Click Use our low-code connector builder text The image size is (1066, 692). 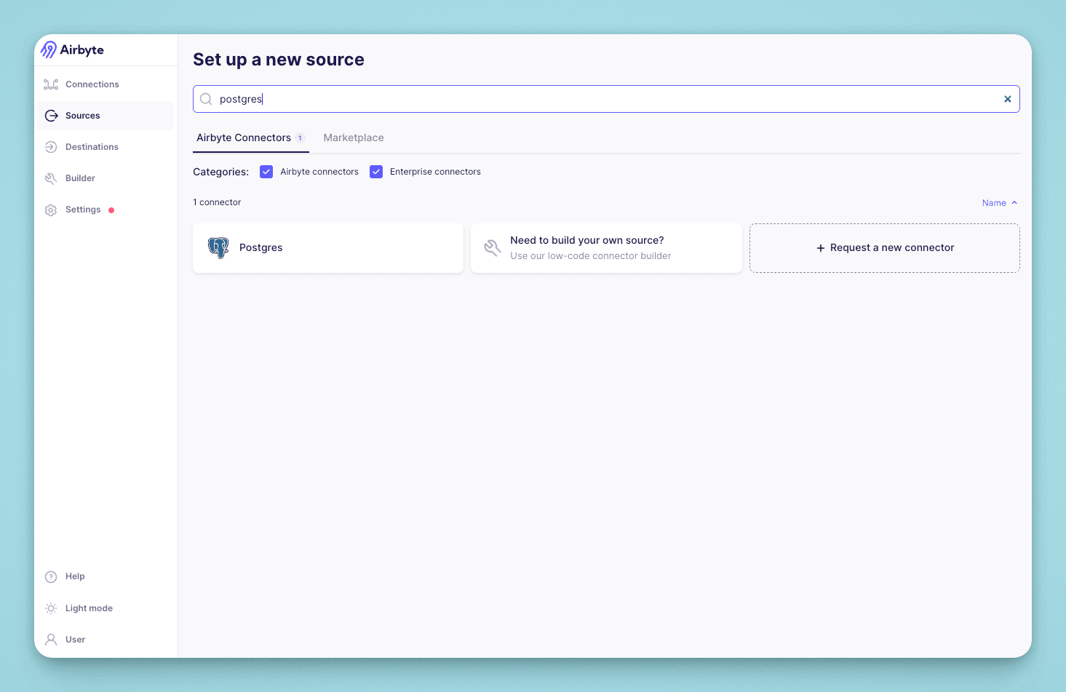(591, 256)
